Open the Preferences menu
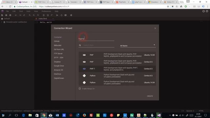Viewport: 210px width, 118px height. (46, 11)
